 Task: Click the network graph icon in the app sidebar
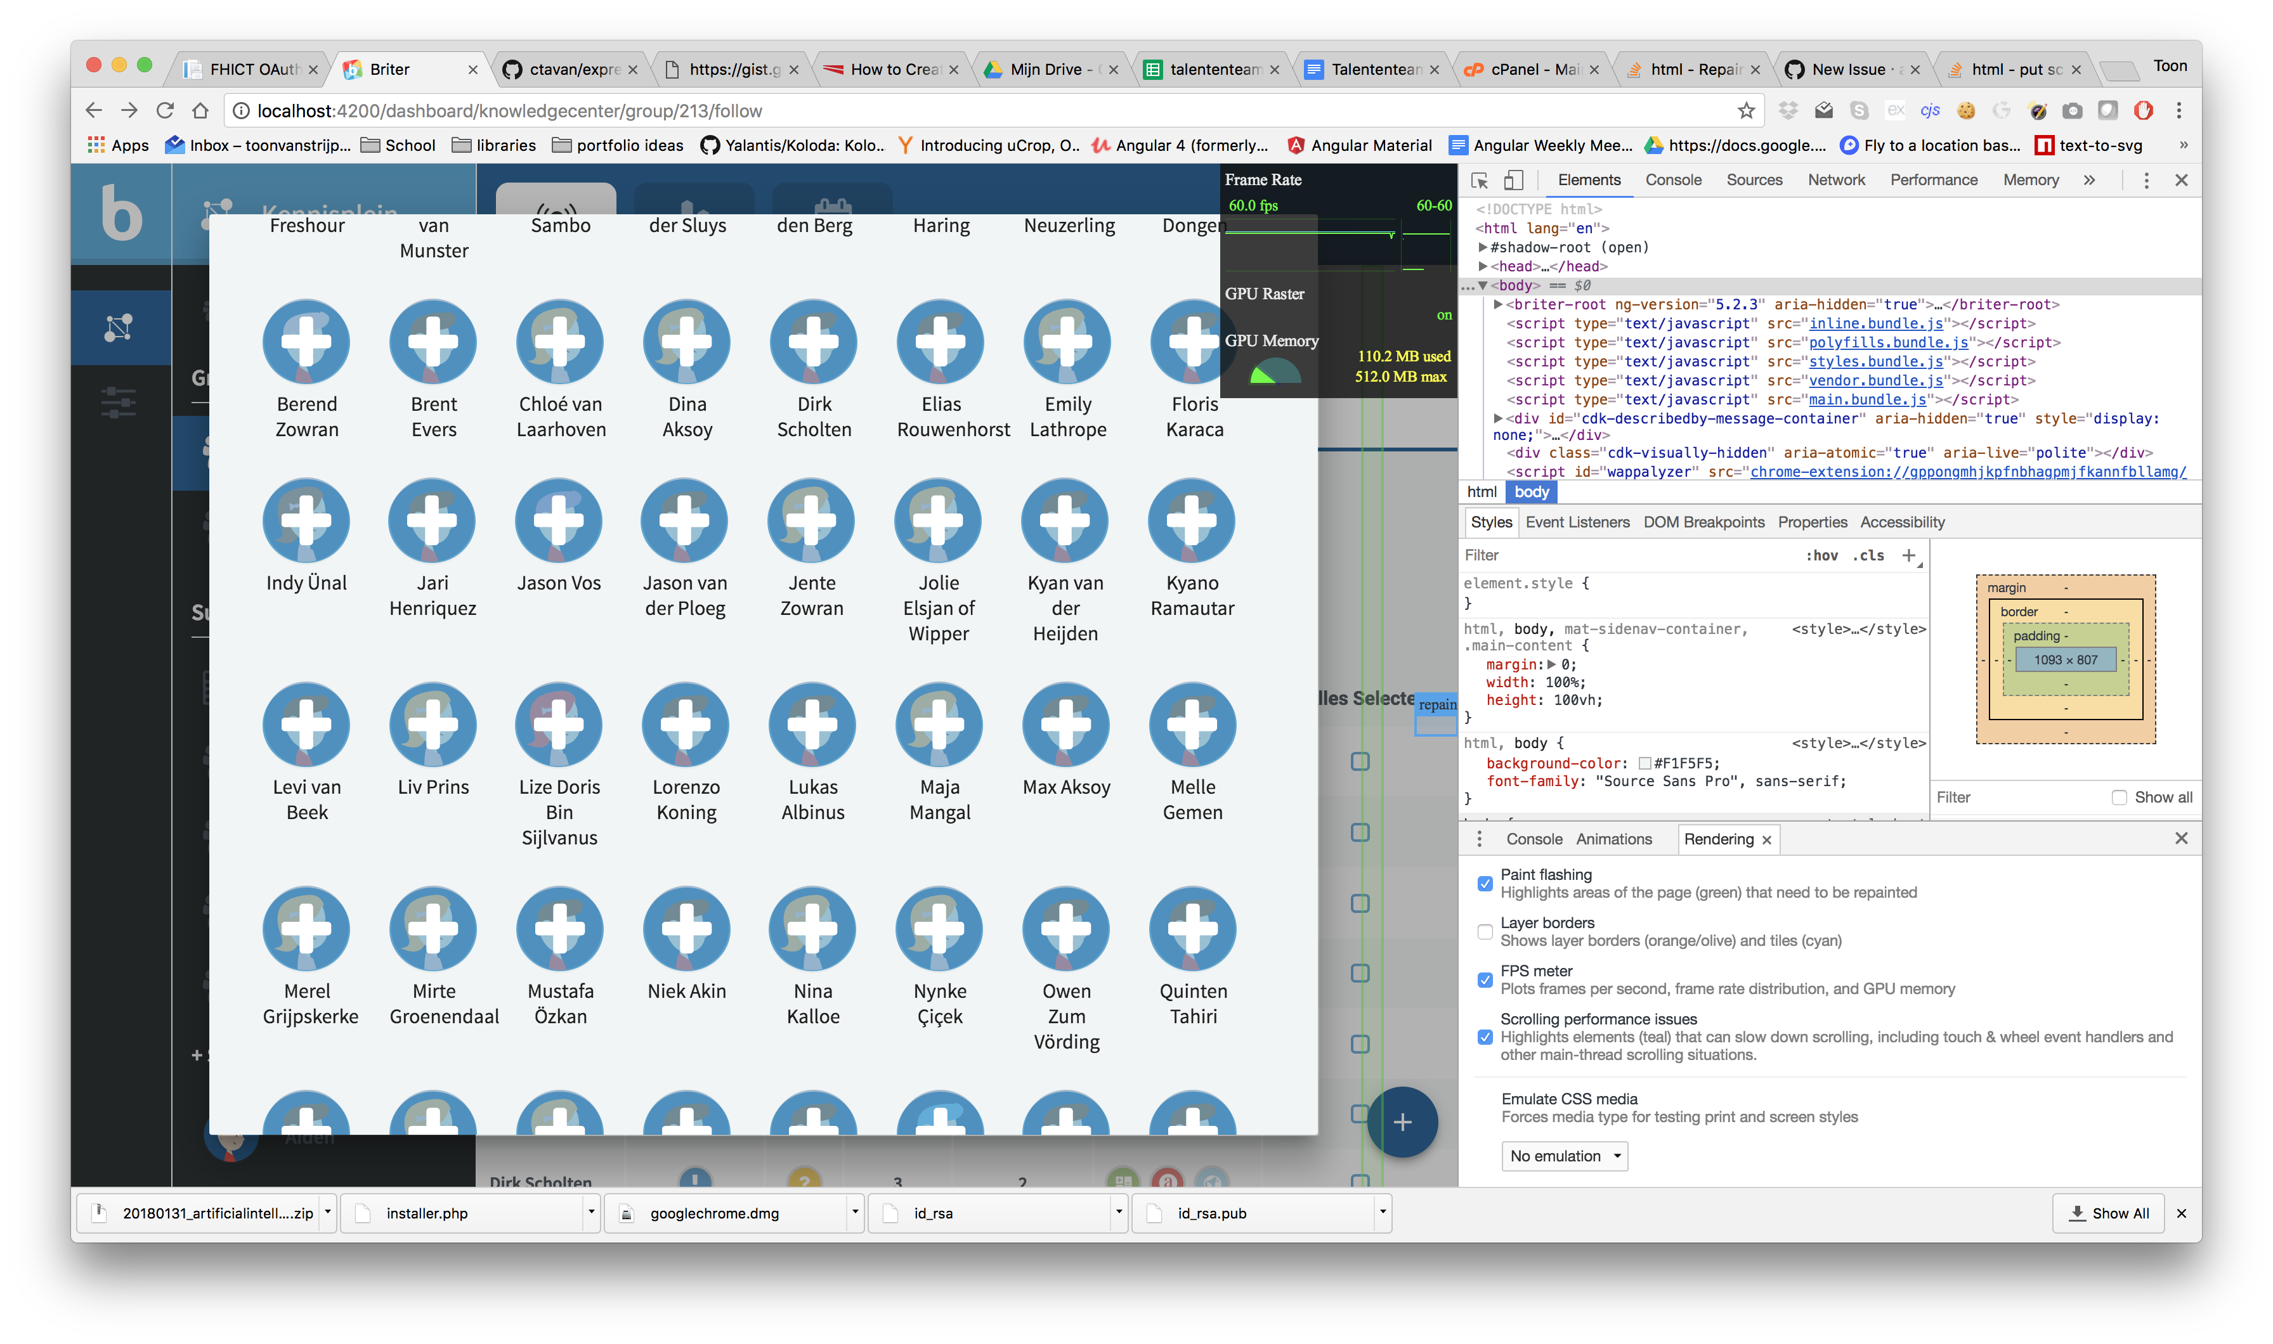tap(120, 327)
